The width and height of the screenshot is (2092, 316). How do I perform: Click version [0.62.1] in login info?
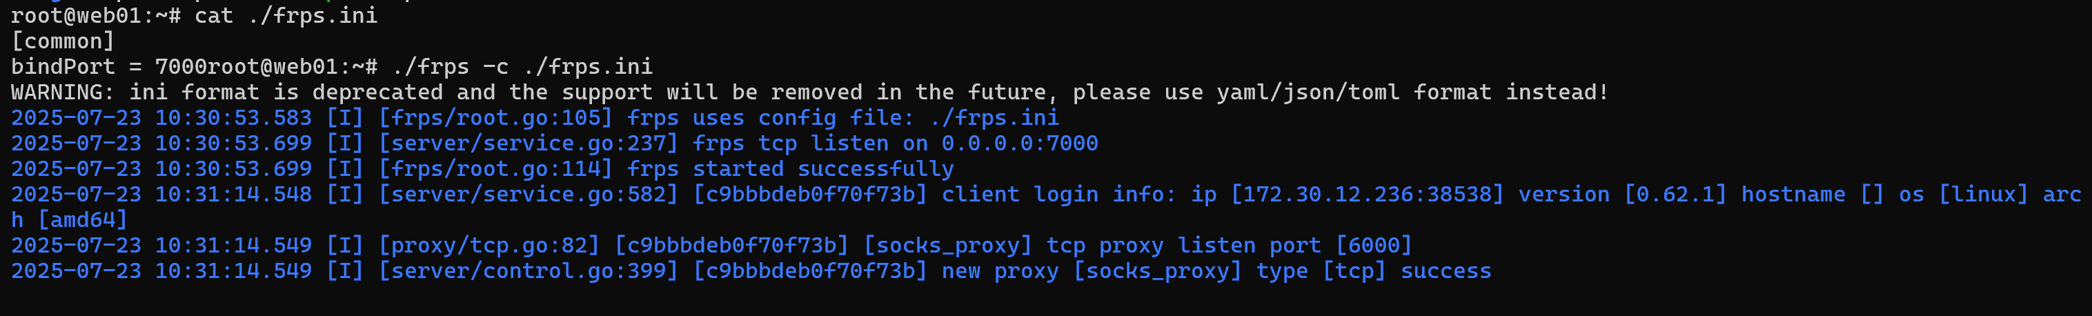point(1623,195)
